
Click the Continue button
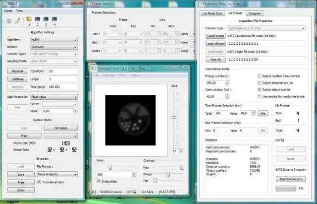click(18, 79)
